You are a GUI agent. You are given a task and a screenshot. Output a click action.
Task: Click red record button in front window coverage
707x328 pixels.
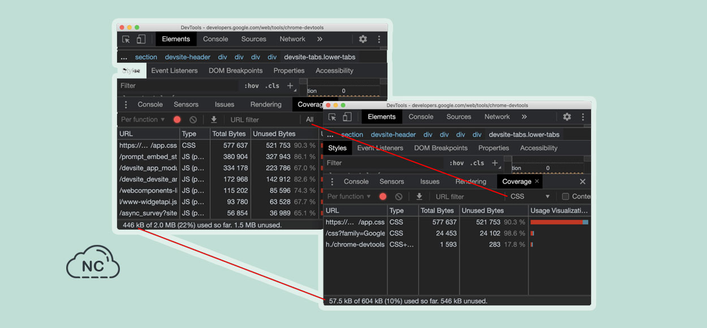coord(383,196)
